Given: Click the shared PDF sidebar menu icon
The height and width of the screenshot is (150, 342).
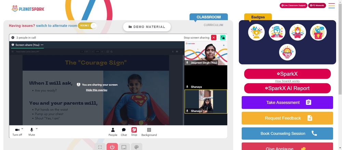Looking at the screenshot, I should (x=12, y=51).
